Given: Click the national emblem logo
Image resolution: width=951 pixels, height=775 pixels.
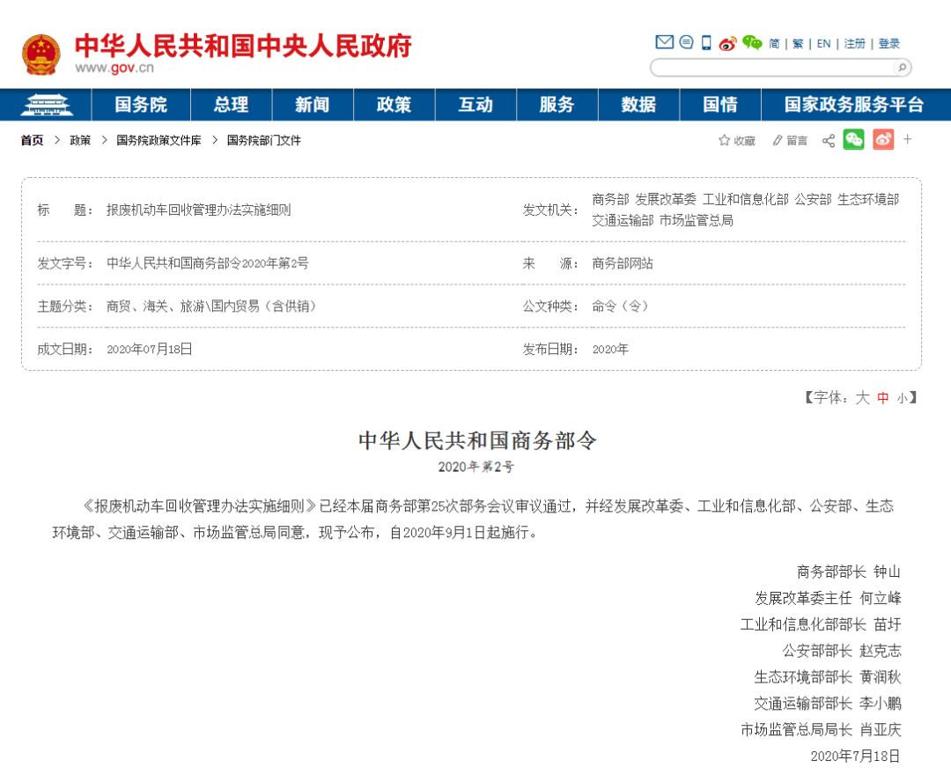Looking at the screenshot, I should coord(41,55).
